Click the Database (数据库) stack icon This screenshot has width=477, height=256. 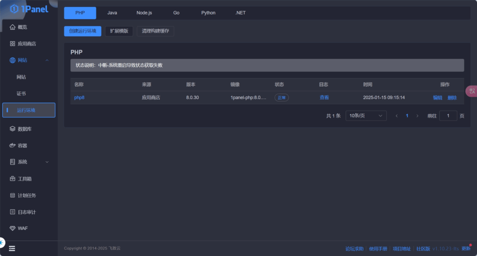point(13,129)
